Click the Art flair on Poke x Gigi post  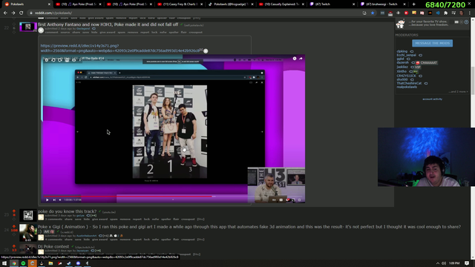click(49, 231)
